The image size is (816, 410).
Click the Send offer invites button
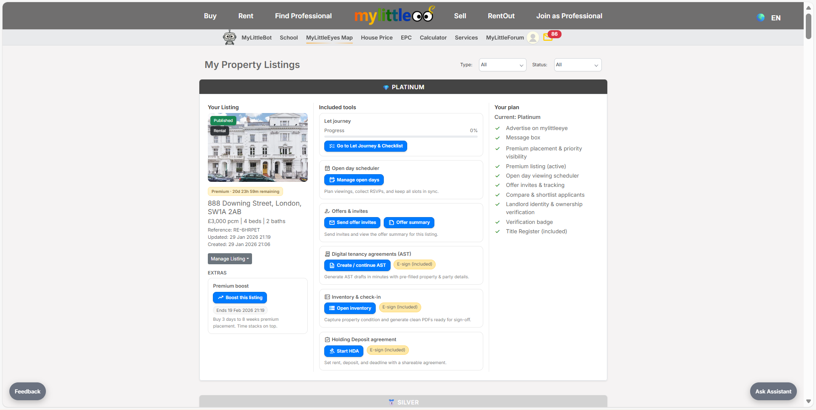[x=352, y=223]
